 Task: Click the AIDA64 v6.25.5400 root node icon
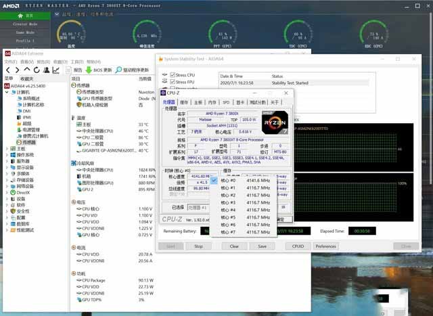click(7, 86)
